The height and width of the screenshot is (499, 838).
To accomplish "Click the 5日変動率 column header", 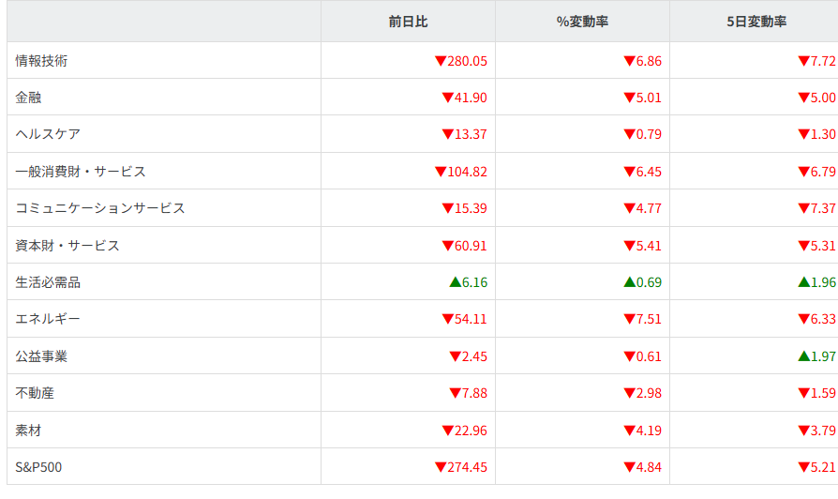I will tap(756, 21).
